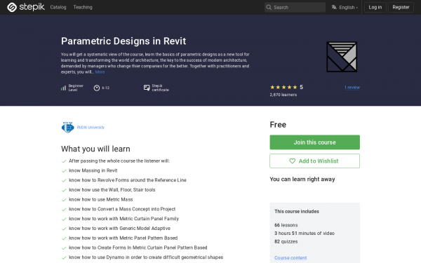
Task: Click 'Create Forms In Metric Curtain Panel Pattern Based'
Action: click(152, 248)
